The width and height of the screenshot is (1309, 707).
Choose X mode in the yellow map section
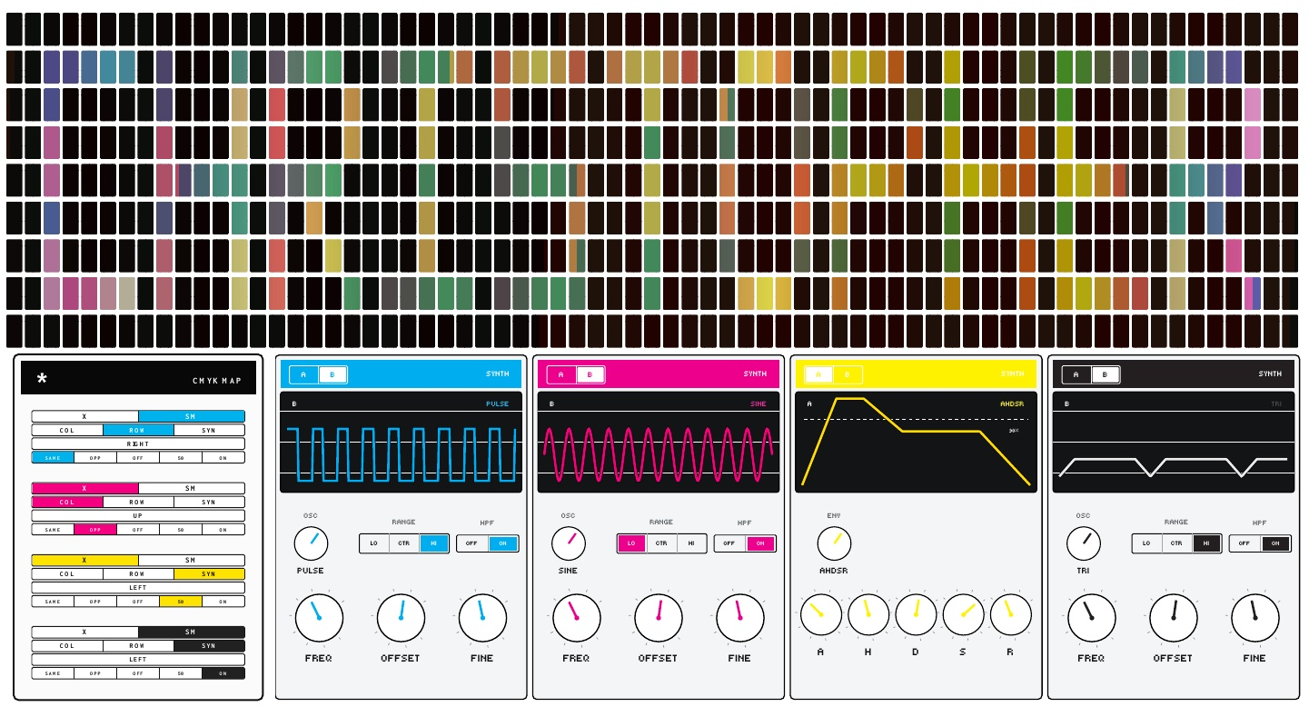(84, 560)
